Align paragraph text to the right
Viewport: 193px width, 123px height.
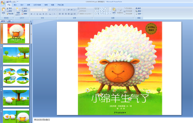(66, 14)
